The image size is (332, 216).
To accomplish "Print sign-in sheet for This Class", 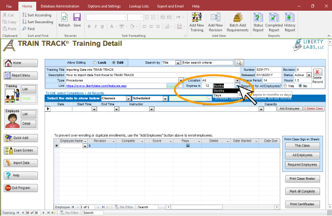I will pos(302,146).
